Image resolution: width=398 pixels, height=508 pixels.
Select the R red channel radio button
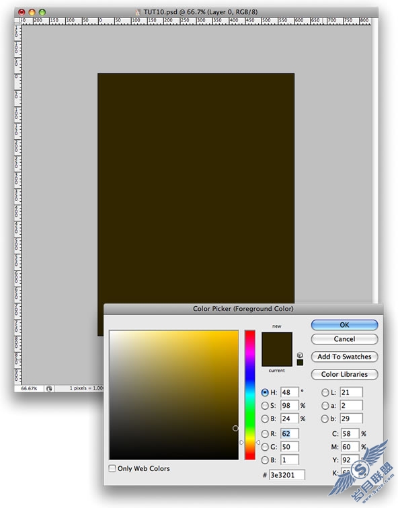tap(265, 433)
